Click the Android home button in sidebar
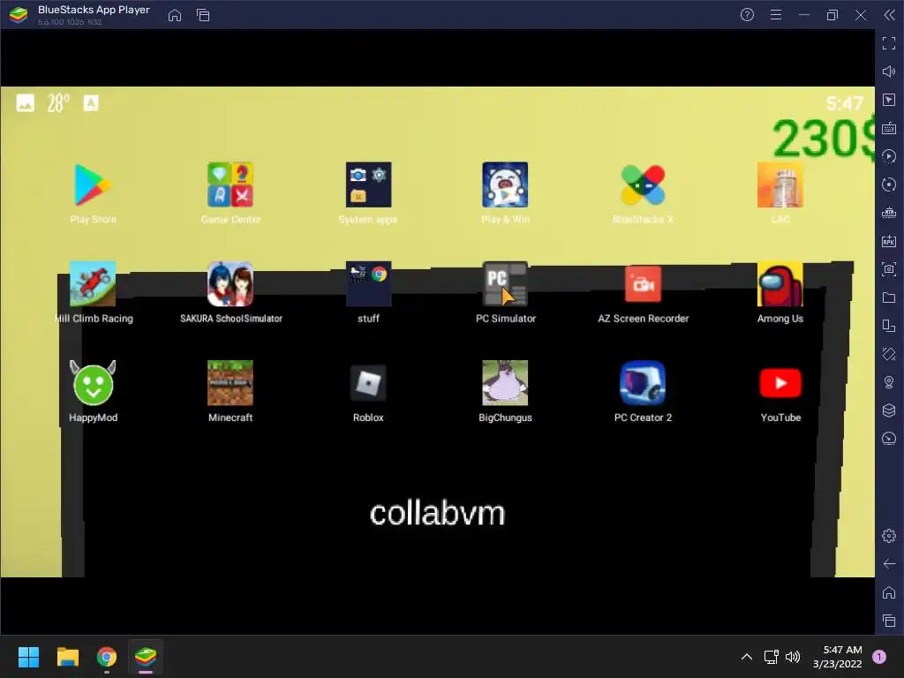The width and height of the screenshot is (904, 678). pos(889,592)
